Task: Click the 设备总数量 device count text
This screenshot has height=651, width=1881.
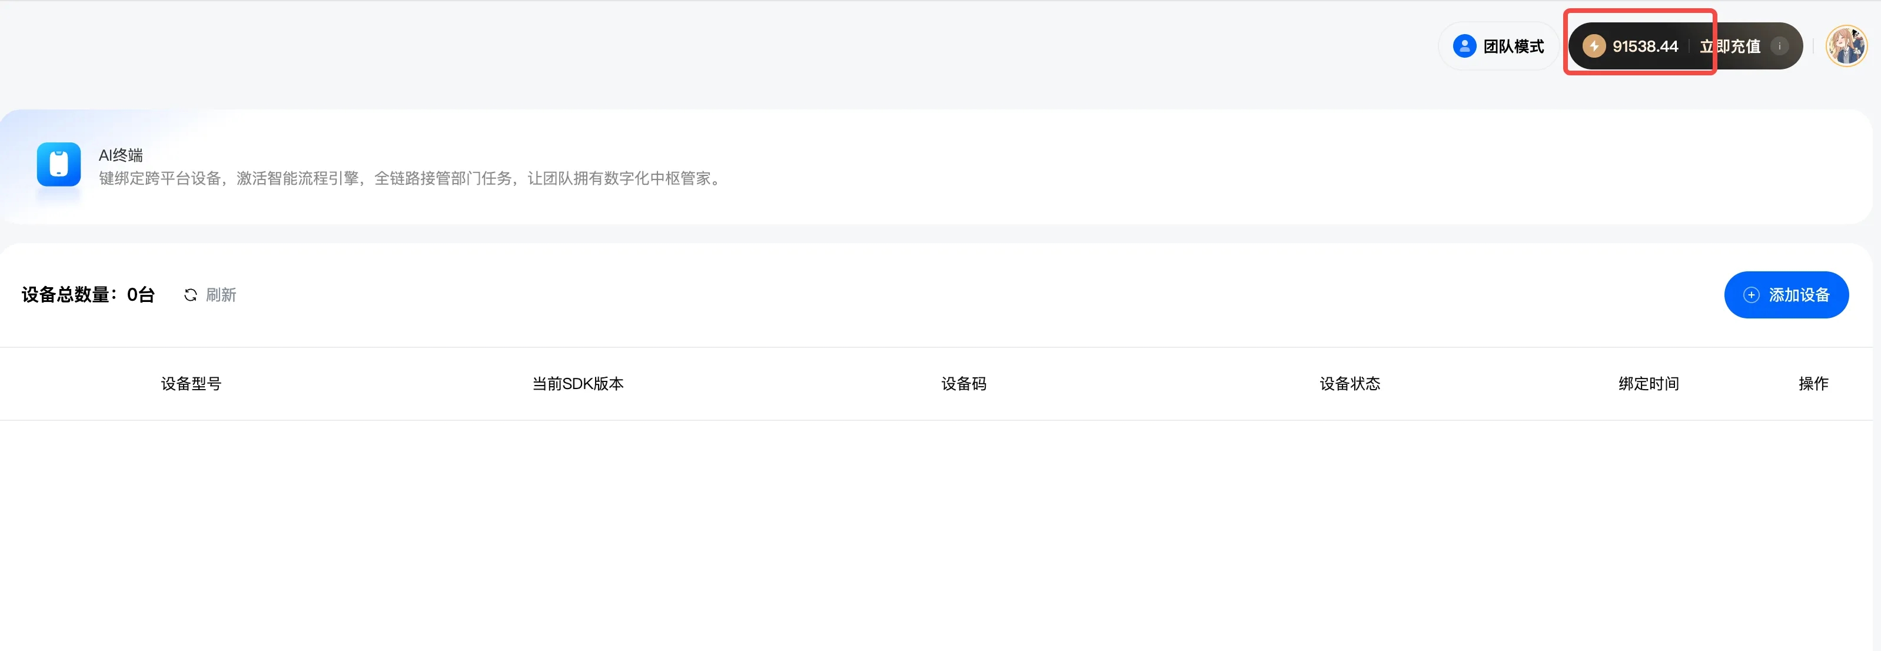Action: point(88,295)
